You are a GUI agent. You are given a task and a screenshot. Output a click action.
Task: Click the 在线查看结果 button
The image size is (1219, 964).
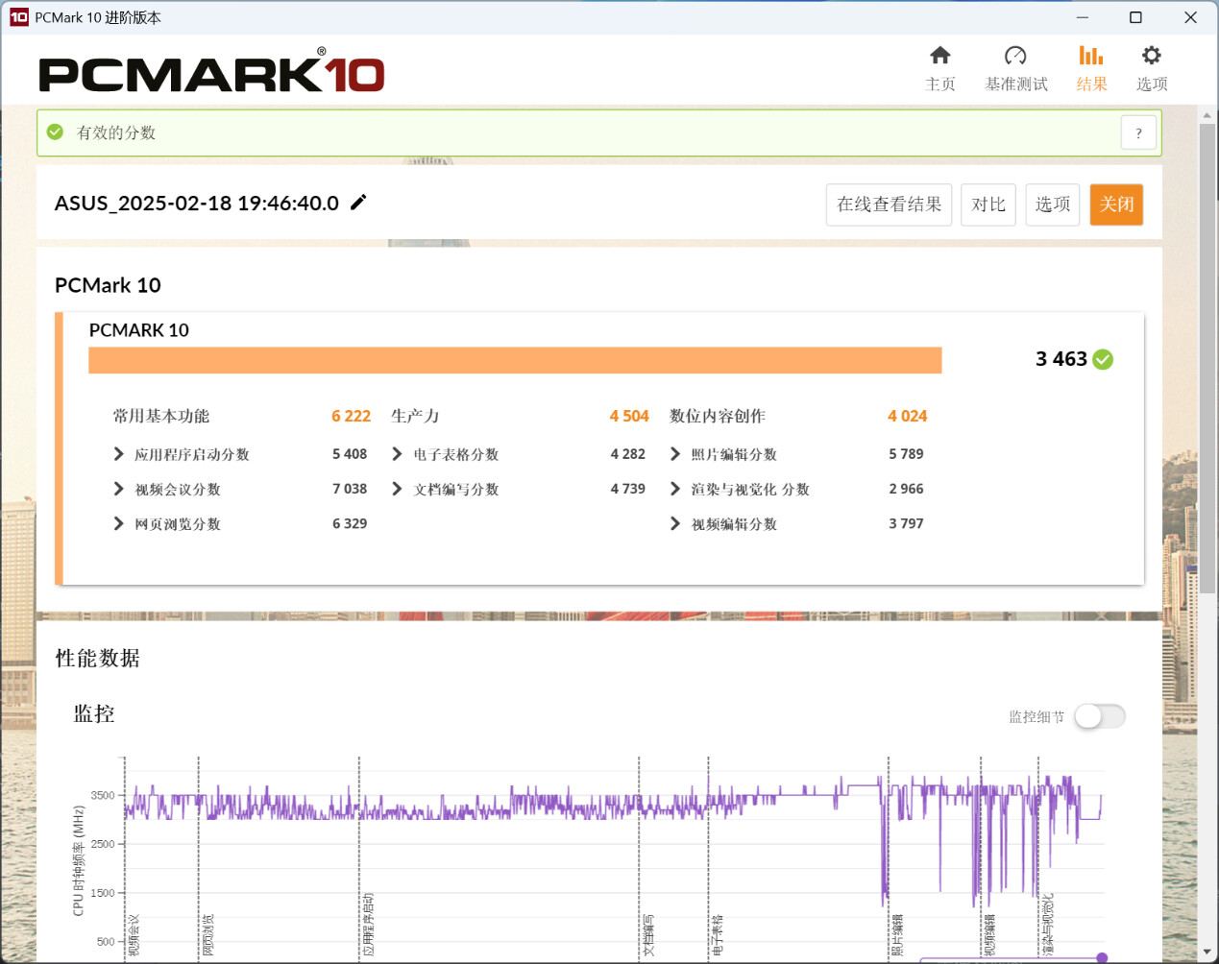(889, 205)
